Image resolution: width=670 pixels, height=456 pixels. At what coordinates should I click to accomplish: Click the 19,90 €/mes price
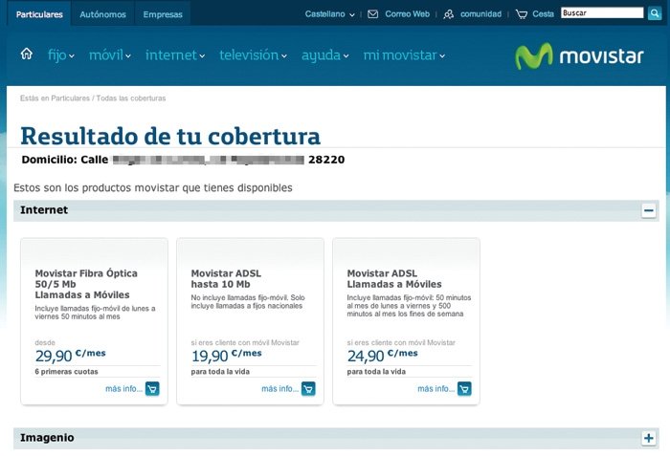(x=227, y=355)
